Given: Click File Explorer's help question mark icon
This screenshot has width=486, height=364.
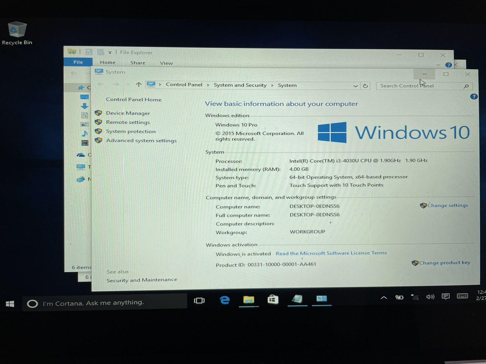Looking at the screenshot, I should (448, 65).
